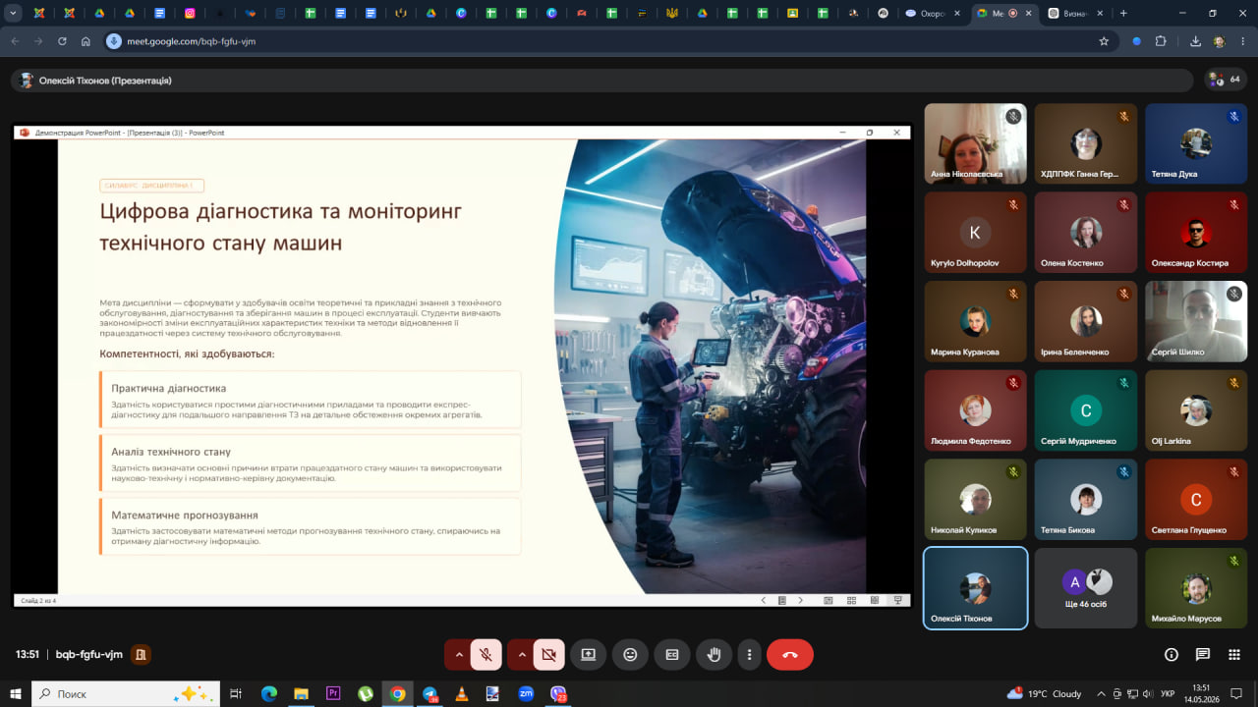This screenshot has width=1258, height=707.
Task: Open the emoji reactions button
Action: tap(630, 654)
